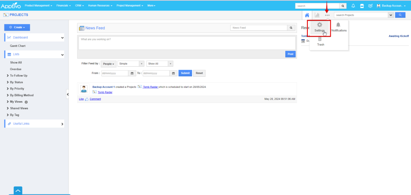Collapse the left sidebar panel arrow
411x195 pixels.
click(67, 94)
